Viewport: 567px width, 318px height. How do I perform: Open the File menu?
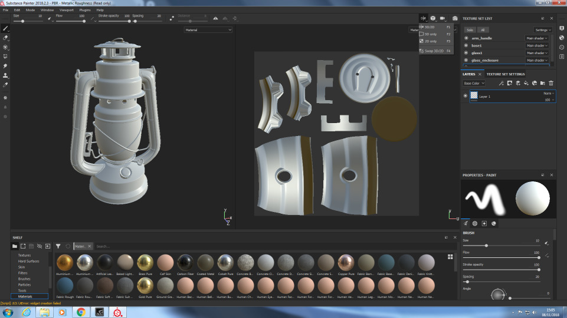[x=5, y=10]
